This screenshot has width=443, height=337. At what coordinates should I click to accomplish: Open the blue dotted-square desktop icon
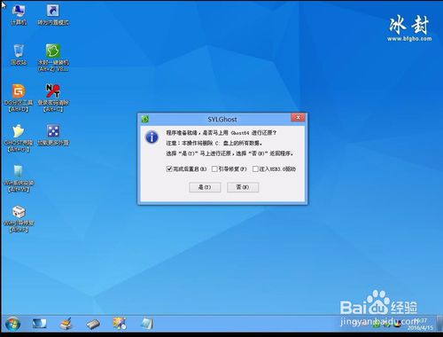click(x=53, y=135)
